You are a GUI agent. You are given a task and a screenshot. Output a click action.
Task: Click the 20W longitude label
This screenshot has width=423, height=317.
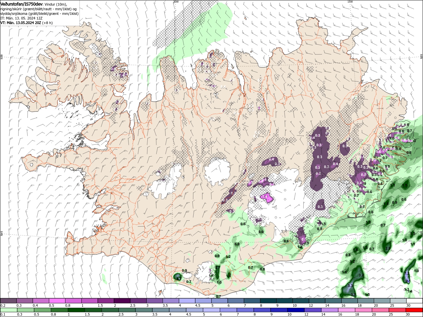coord(176,1)
